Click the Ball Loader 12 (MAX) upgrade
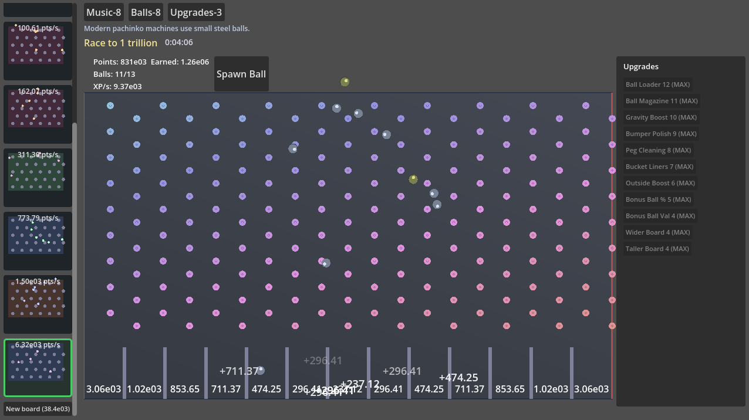Image resolution: width=749 pixels, height=420 pixels. (658, 84)
